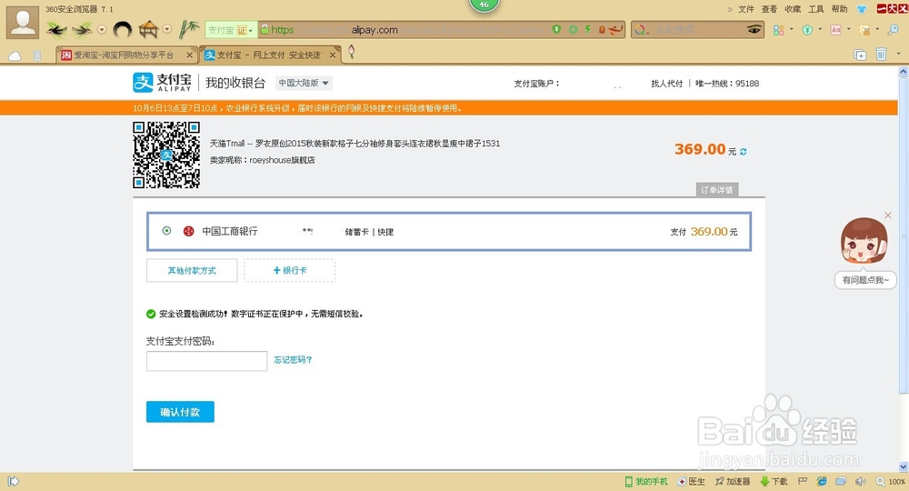Viewport: 909px width, 491px height.
Task: Click green lightning speed mode icon
Action: click(x=588, y=30)
